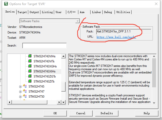Select STM32H743ZITx in device tree
162x120 pixels.
(44, 82)
